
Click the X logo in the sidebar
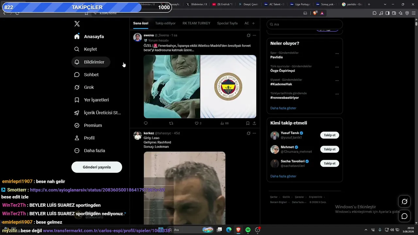(x=77, y=24)
